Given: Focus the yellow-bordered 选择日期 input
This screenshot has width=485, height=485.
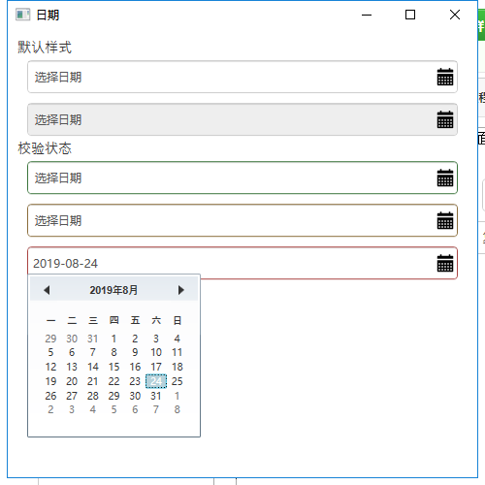Looking at the screenshot, I should pyautogui.click(x=242, y=220).
